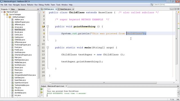This screenshot has height=101, width=180.
Task: Collapse the Source Packages node
Action: (x=4, y=14)
